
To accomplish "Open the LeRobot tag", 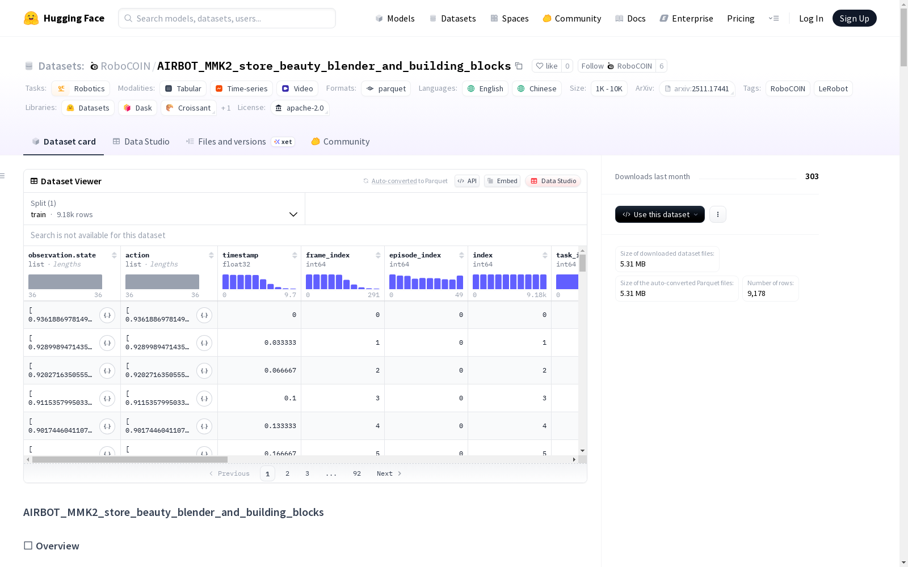I will click(833, 88).
